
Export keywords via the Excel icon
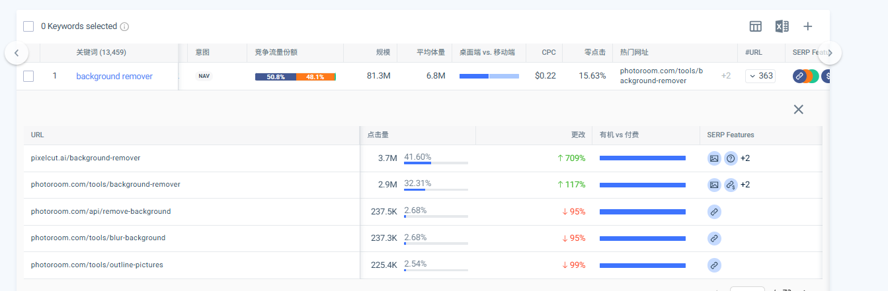pyautogui.click(x=782, y=26)
